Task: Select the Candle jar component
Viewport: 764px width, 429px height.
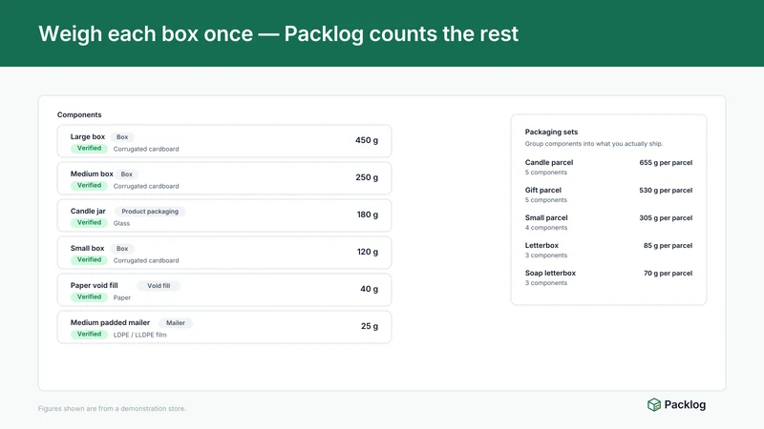Action: [224, 215]
